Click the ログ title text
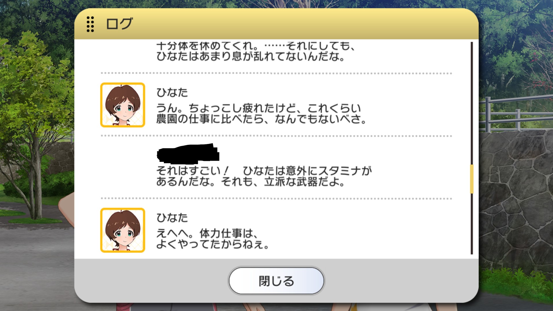 click(x=119, y=24)
